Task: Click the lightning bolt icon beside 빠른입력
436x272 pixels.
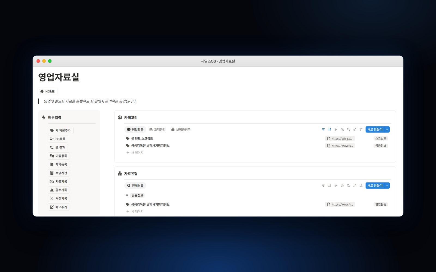Action: [44, 118]
